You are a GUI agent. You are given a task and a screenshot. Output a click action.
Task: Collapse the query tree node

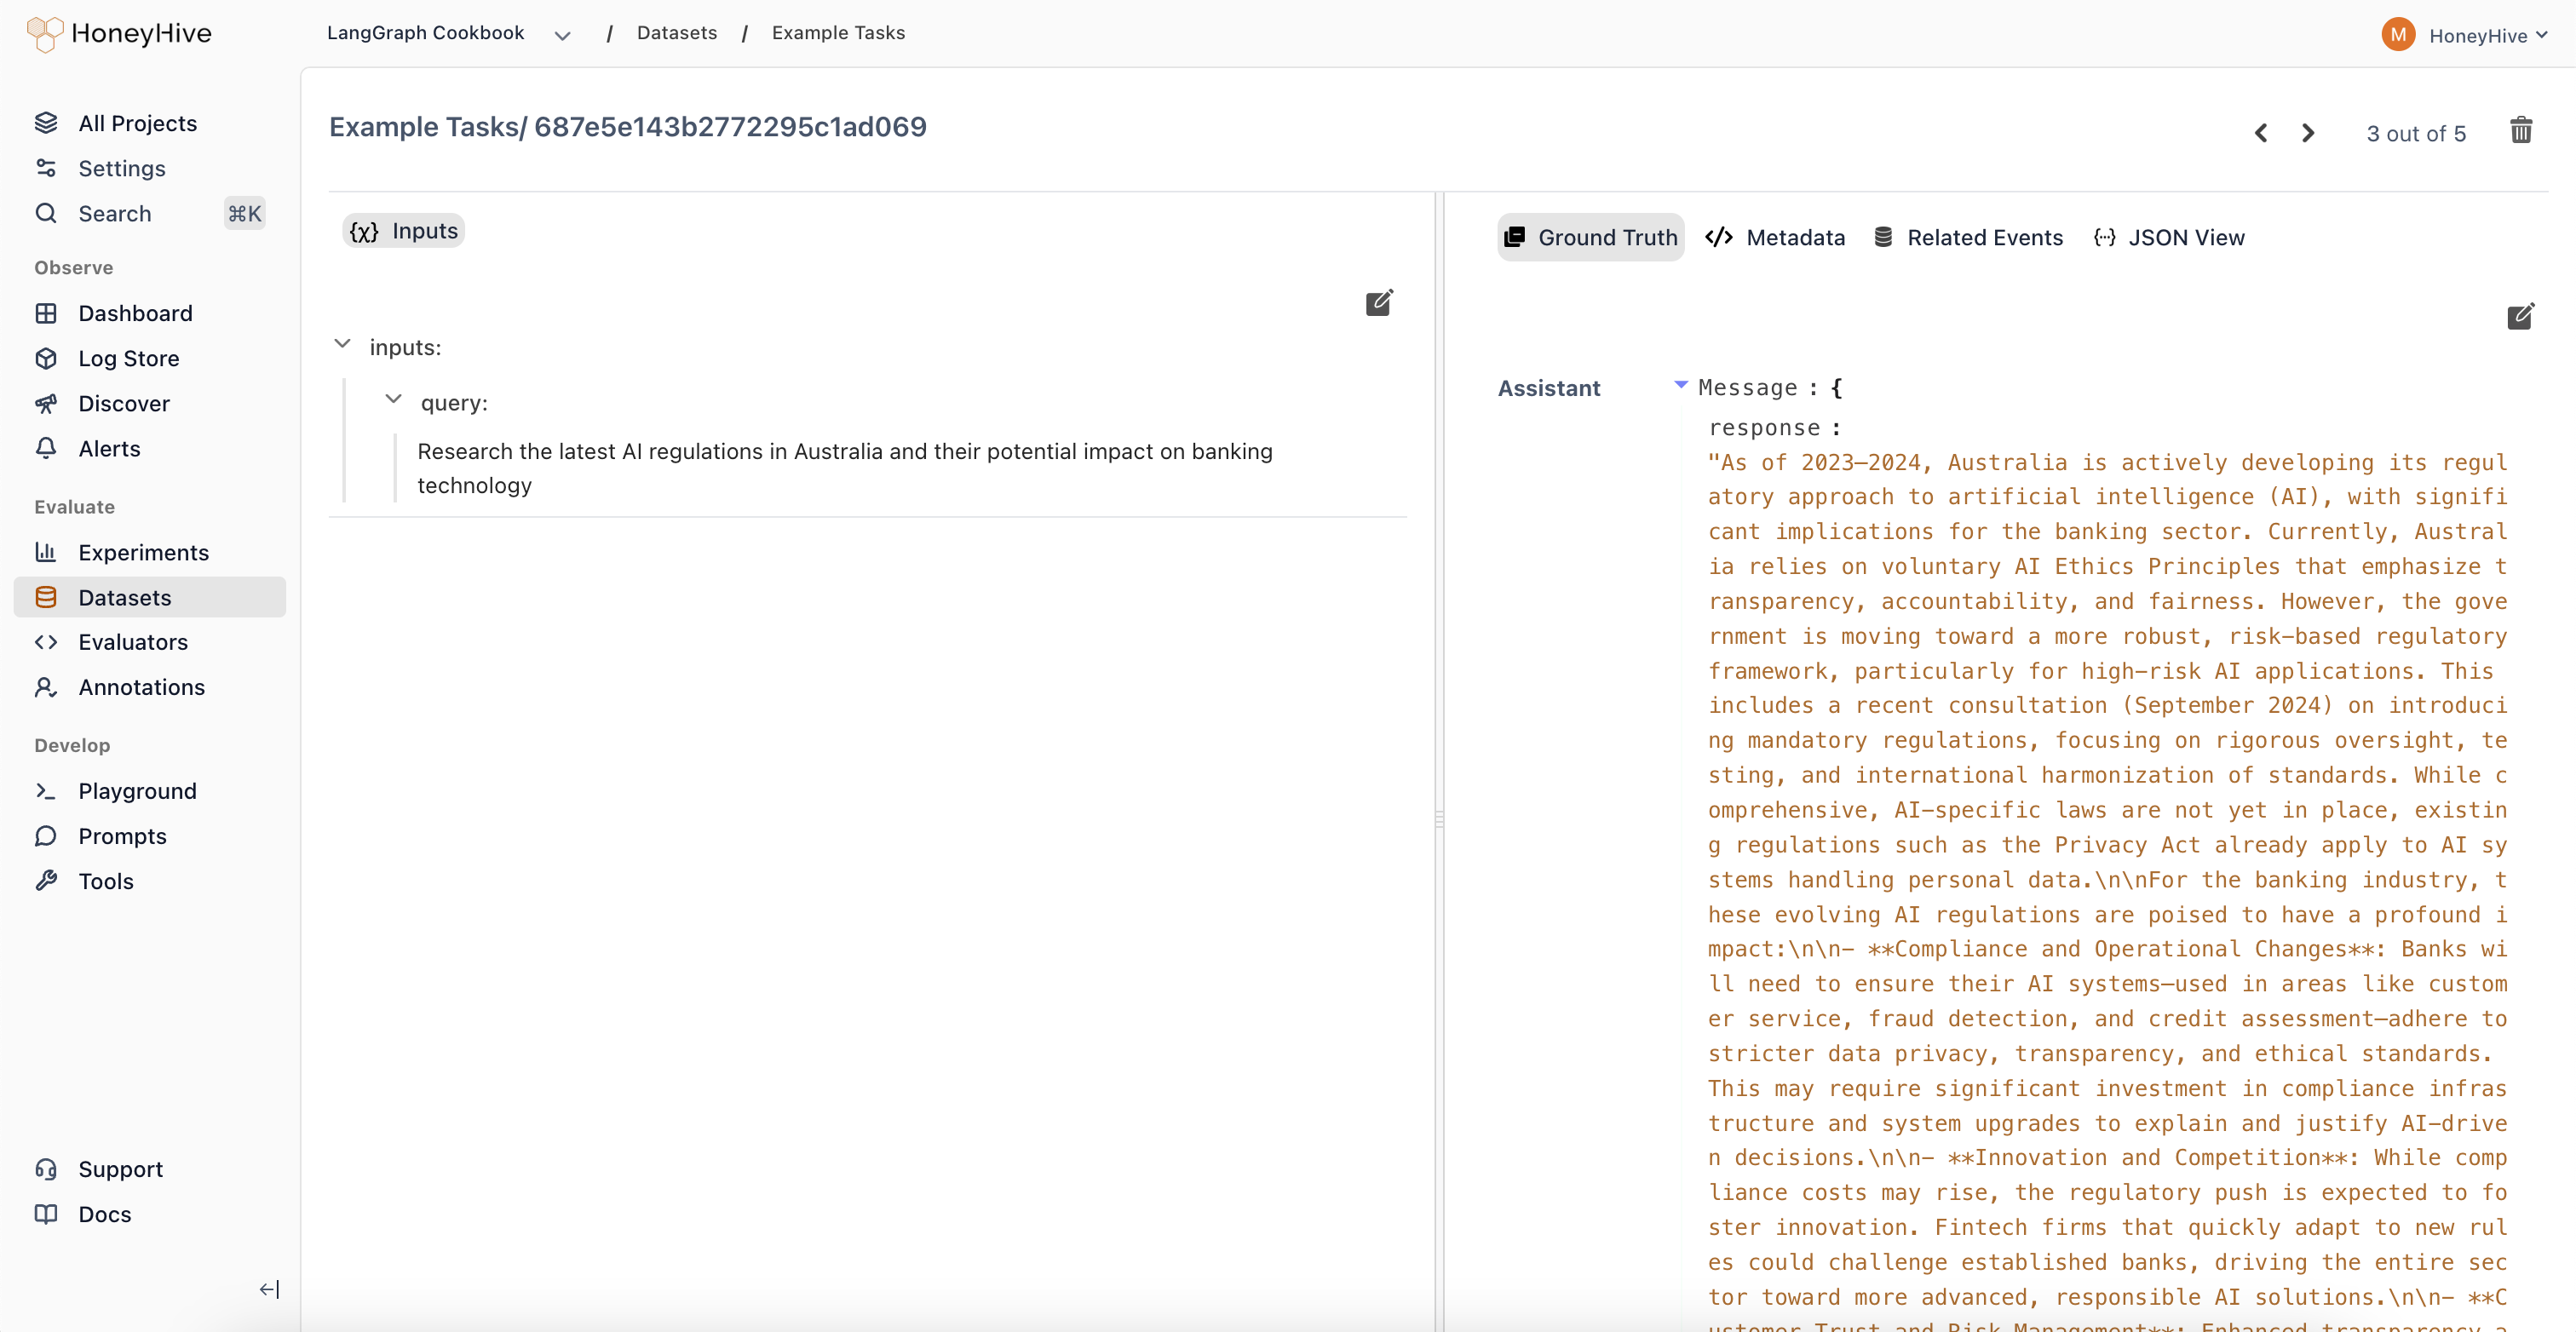coord(393,399)
